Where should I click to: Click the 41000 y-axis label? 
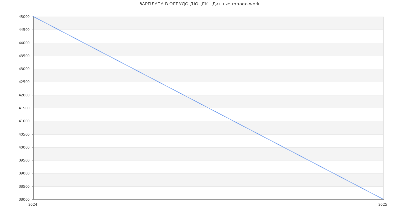tap(24, 121)
